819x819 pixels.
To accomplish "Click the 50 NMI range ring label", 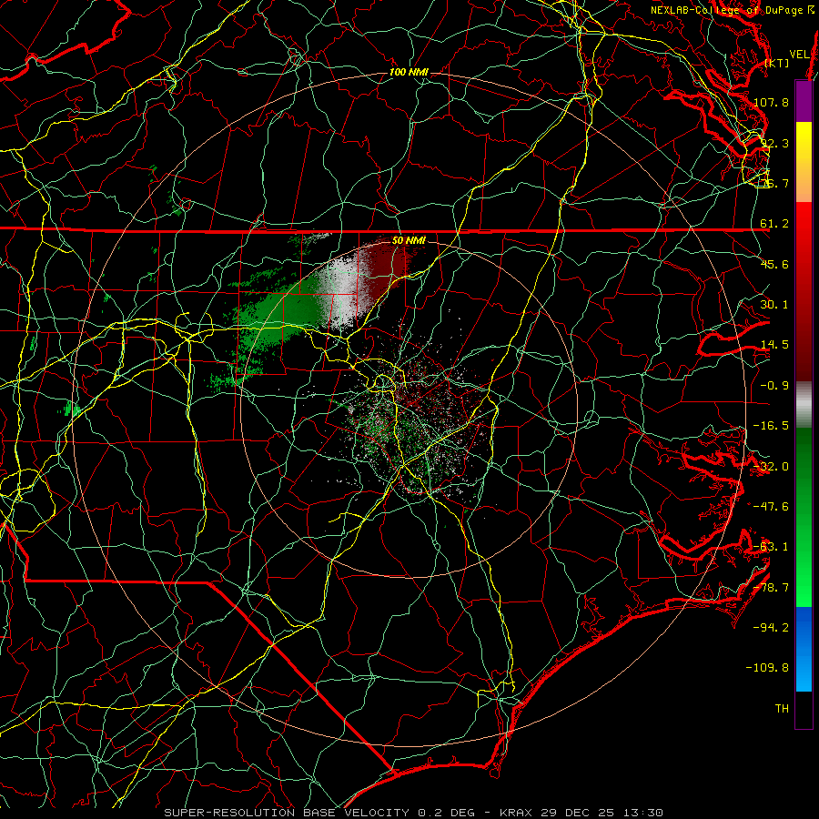I will pos(409,240).
